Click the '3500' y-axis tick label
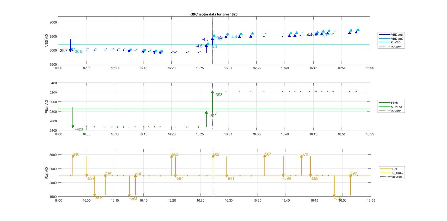Viewport: 447px width, 221px height. pyautogui.click(x=53, y=65)
